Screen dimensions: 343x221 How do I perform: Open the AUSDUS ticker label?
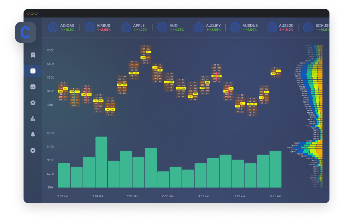(250, 26)
